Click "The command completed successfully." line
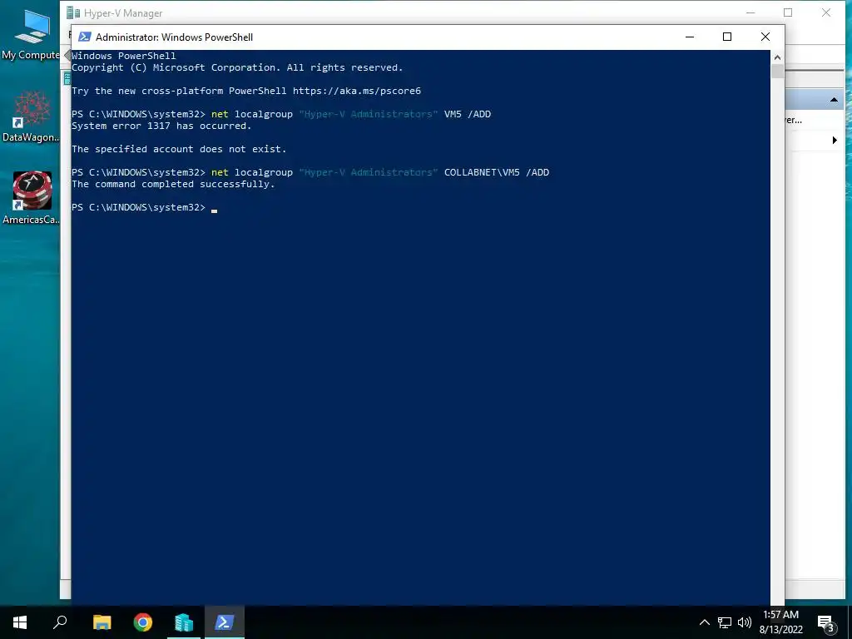The image size is (852, 639). [x=173, y=184]
